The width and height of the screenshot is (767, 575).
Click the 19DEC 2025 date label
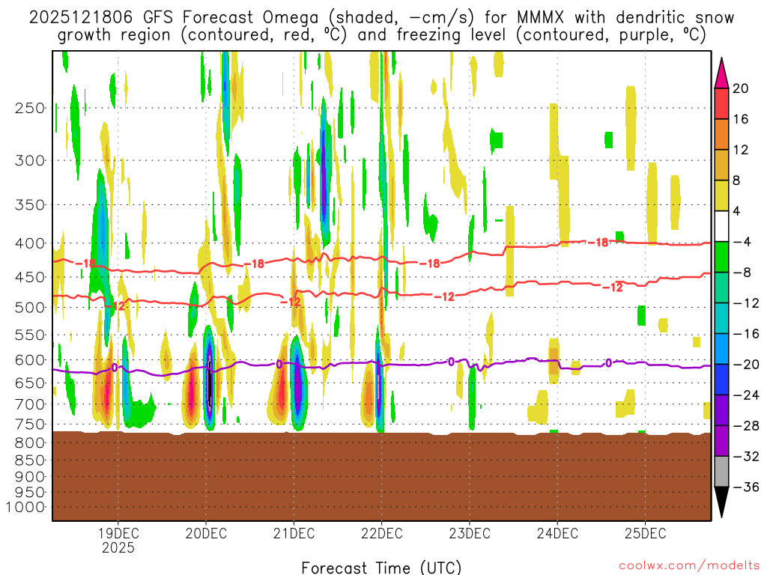(x=118, y=541)
